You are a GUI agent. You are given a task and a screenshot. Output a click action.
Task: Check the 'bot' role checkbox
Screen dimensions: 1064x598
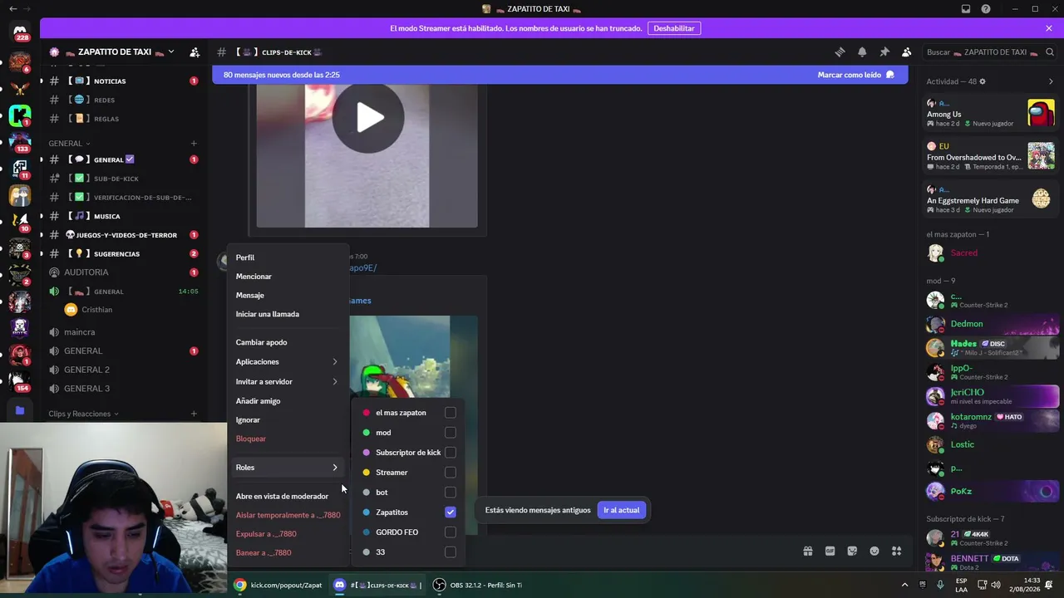pyautogui.click(x=451, y=493)
